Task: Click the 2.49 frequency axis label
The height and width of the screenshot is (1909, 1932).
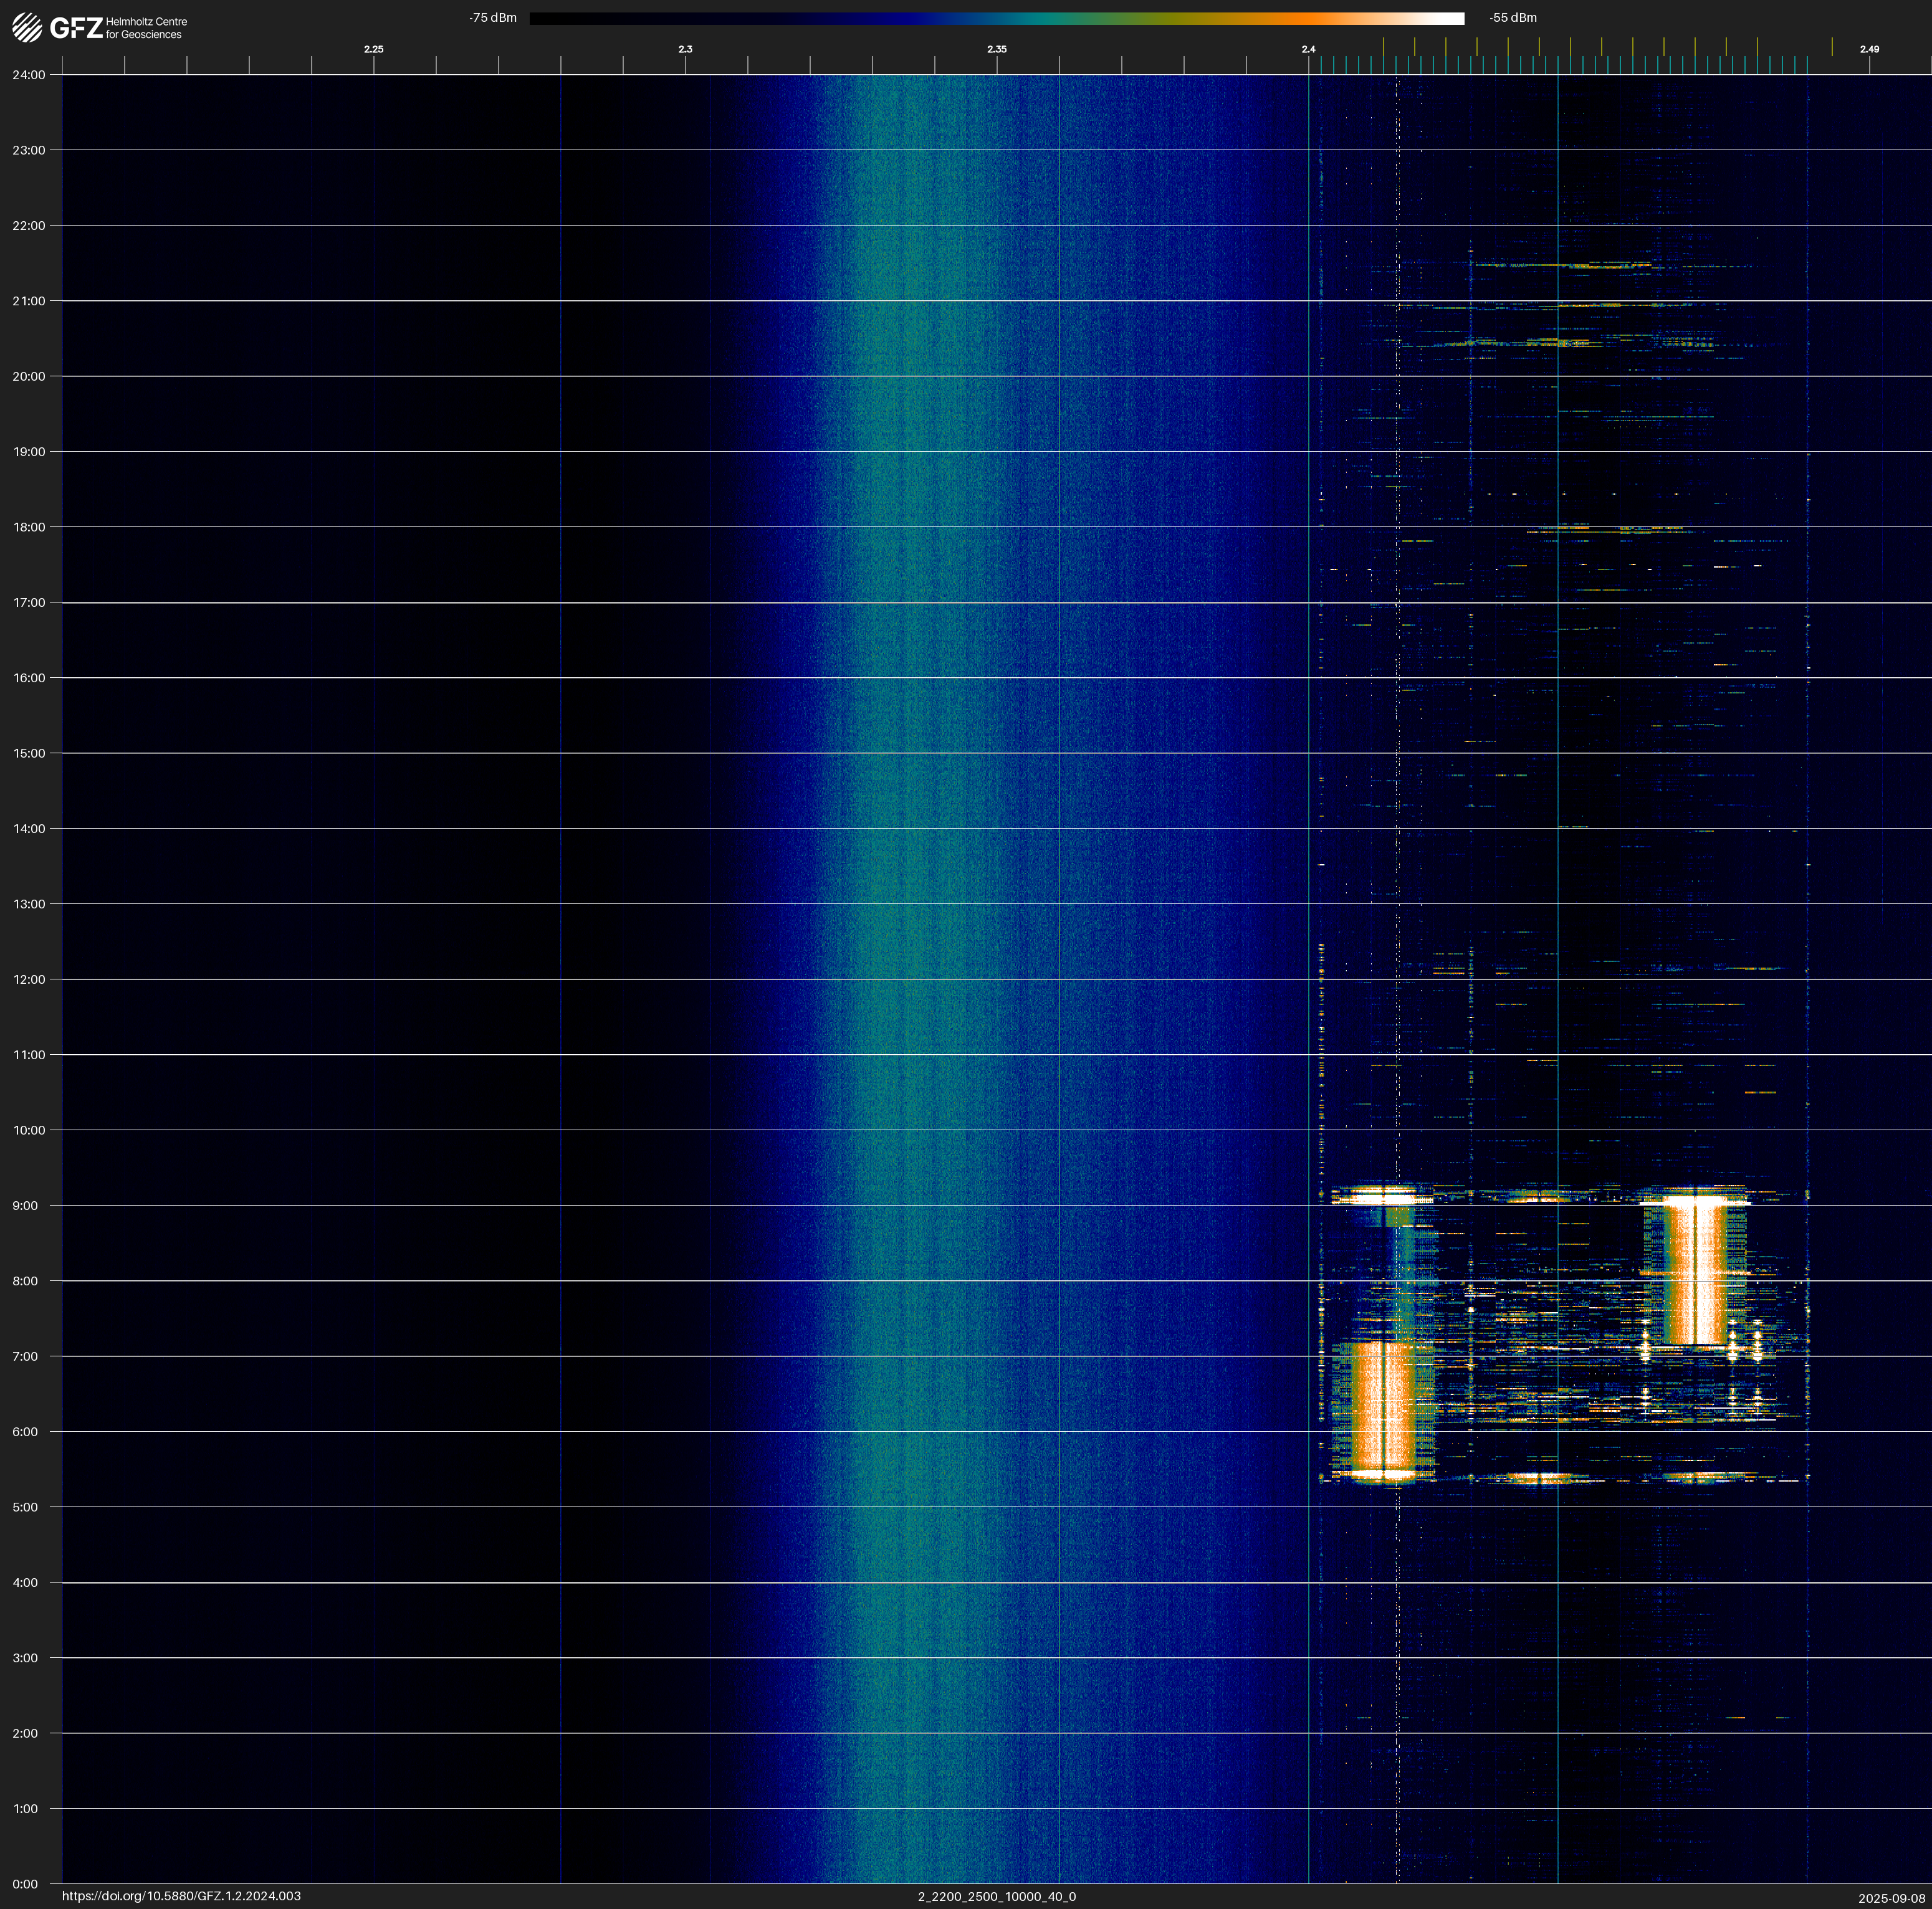Action: (x=1869, y=49)
